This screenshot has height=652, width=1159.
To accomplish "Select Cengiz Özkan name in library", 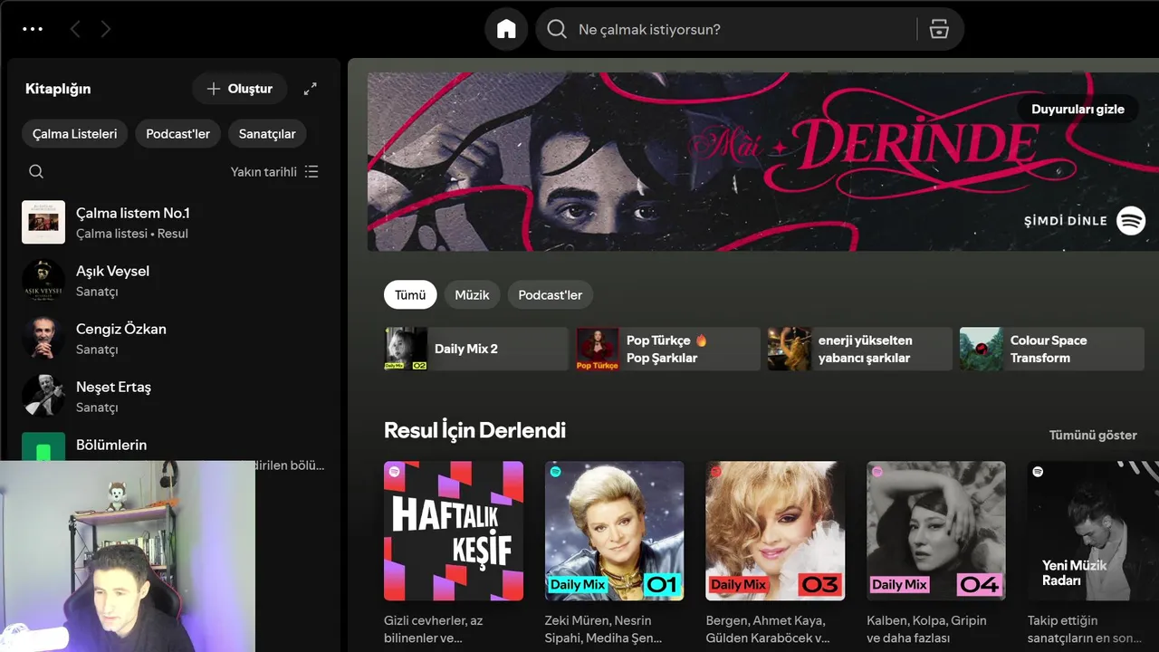I will point(121,330).
